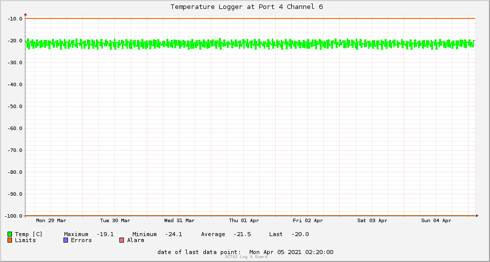490x262 pixels.
Task: Click the 'Errors' legend label
Action: 81,240
